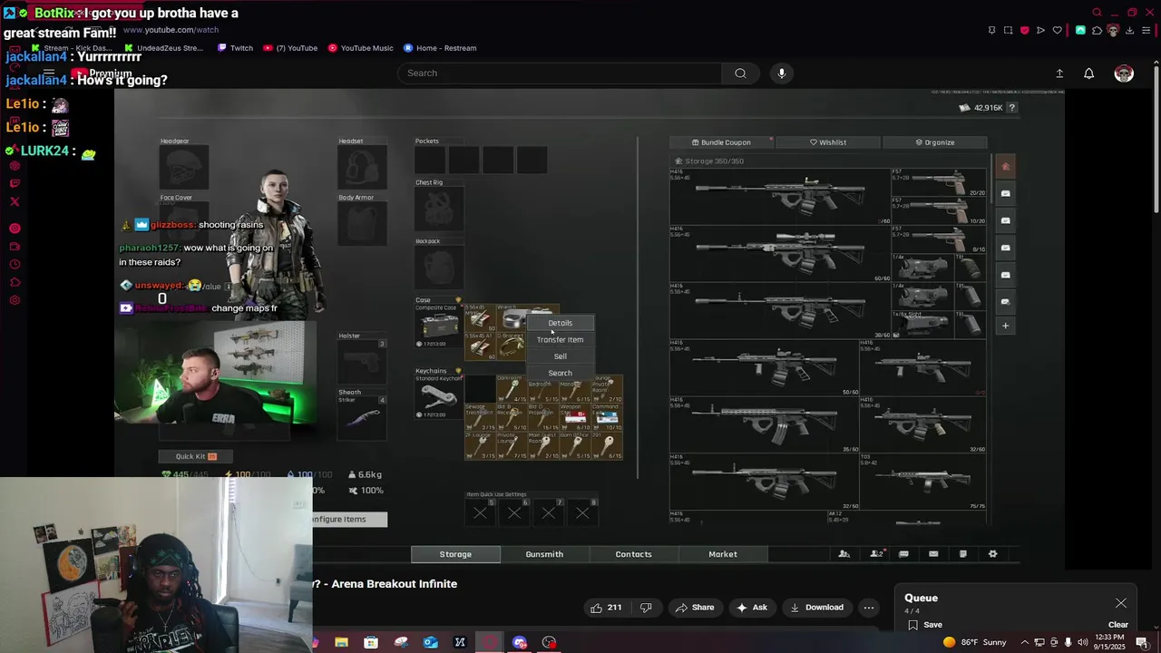This screenshot has height=653, width=1161.
Task: Open team invites icon with 2 badge
Action: [875, 554]
